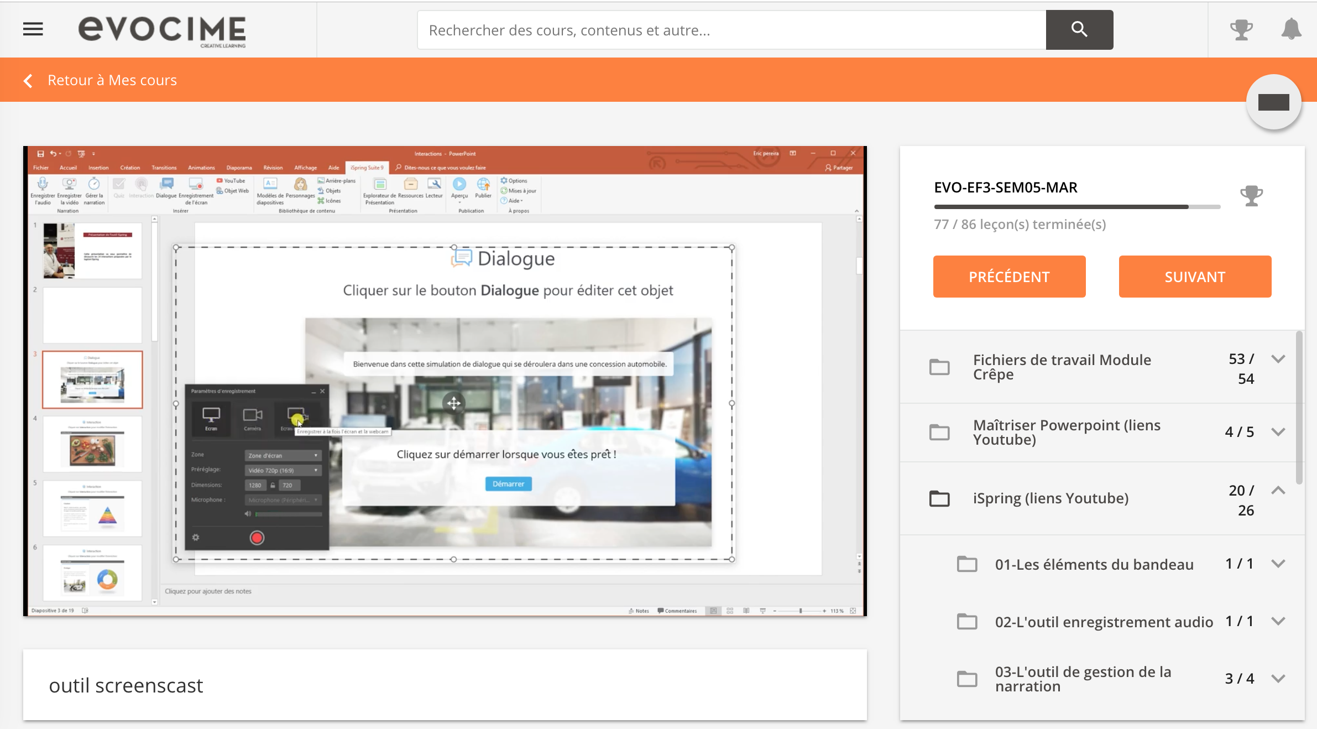Select Caméra mode in the recording settings panel
The image size is (1317, 729).
pos(253,419)
